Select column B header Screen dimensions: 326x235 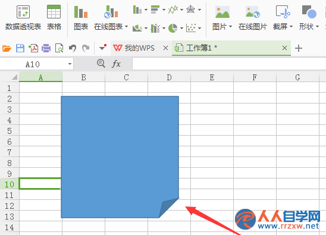tap(83, 77)
